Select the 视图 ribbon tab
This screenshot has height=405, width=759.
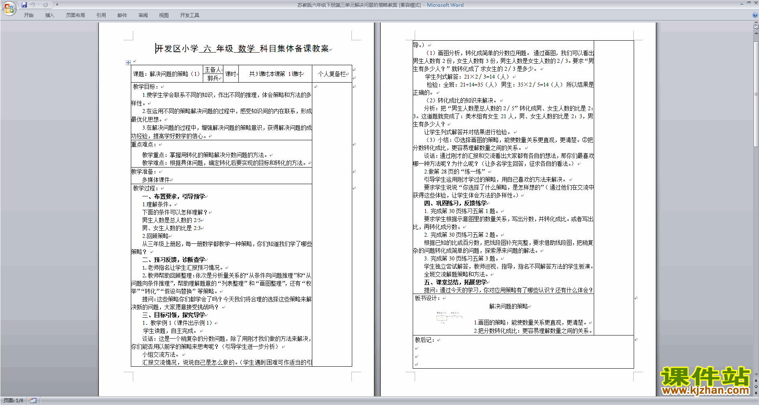coord(164,15)
